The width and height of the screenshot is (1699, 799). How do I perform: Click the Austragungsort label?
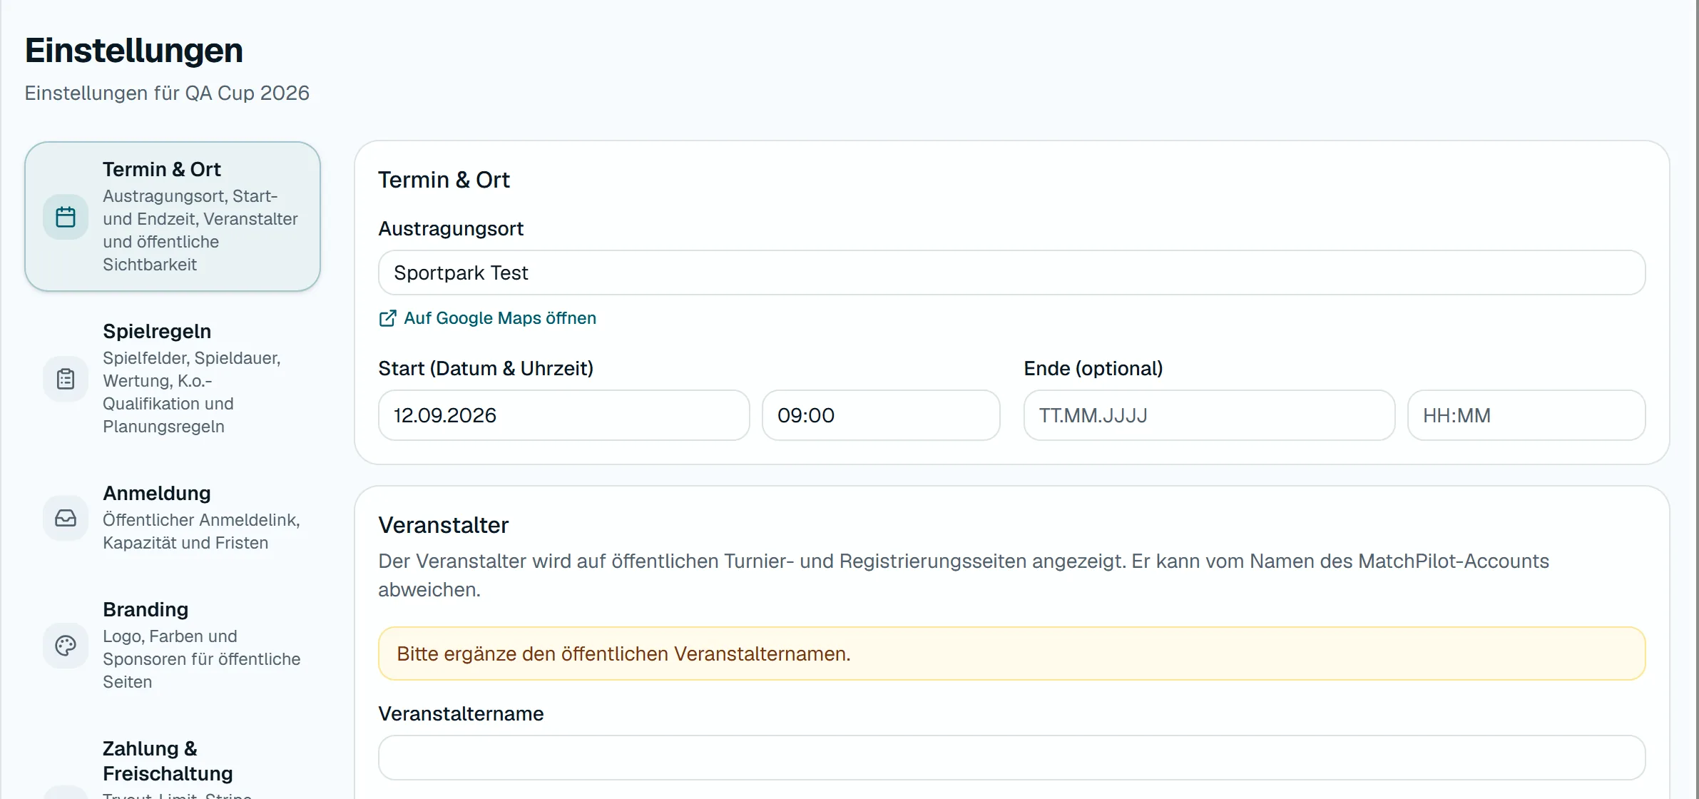[451, 228]
